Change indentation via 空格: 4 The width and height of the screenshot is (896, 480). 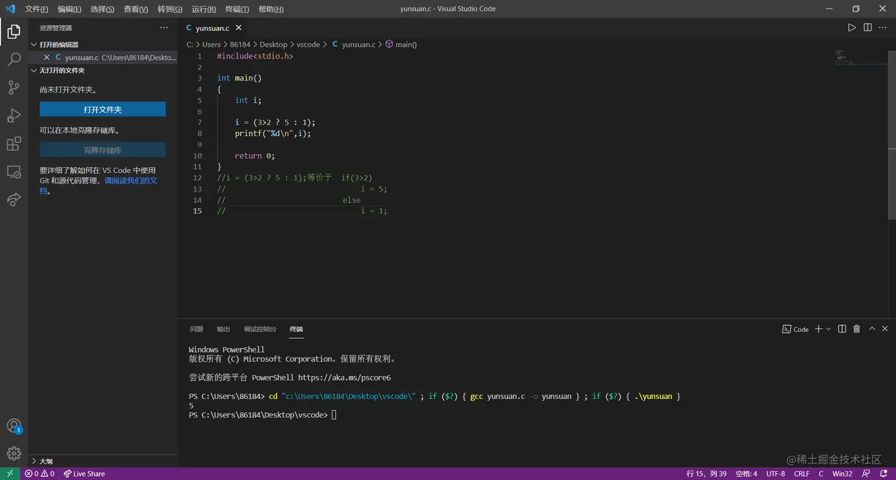(746, 473)
